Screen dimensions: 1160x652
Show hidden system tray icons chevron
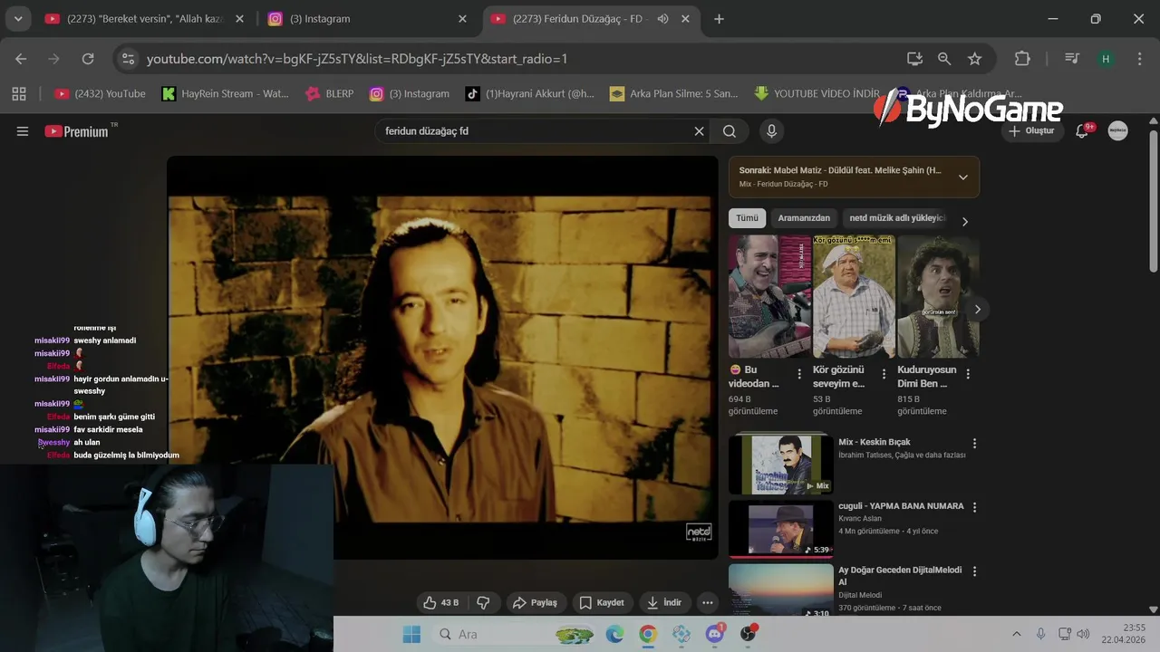click(x=1017, y=634)
